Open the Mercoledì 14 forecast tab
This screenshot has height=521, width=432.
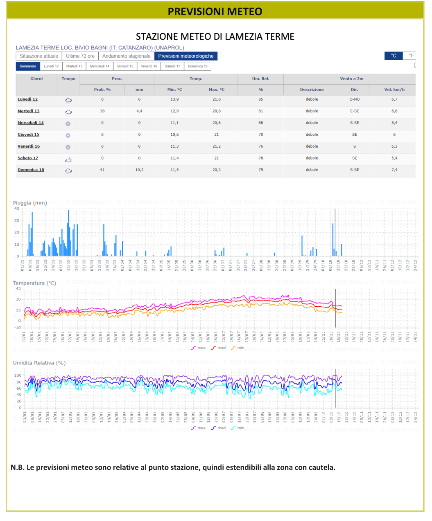pos(100,66)
